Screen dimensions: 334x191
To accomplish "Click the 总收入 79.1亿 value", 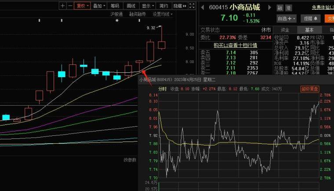I will [302, 48].
